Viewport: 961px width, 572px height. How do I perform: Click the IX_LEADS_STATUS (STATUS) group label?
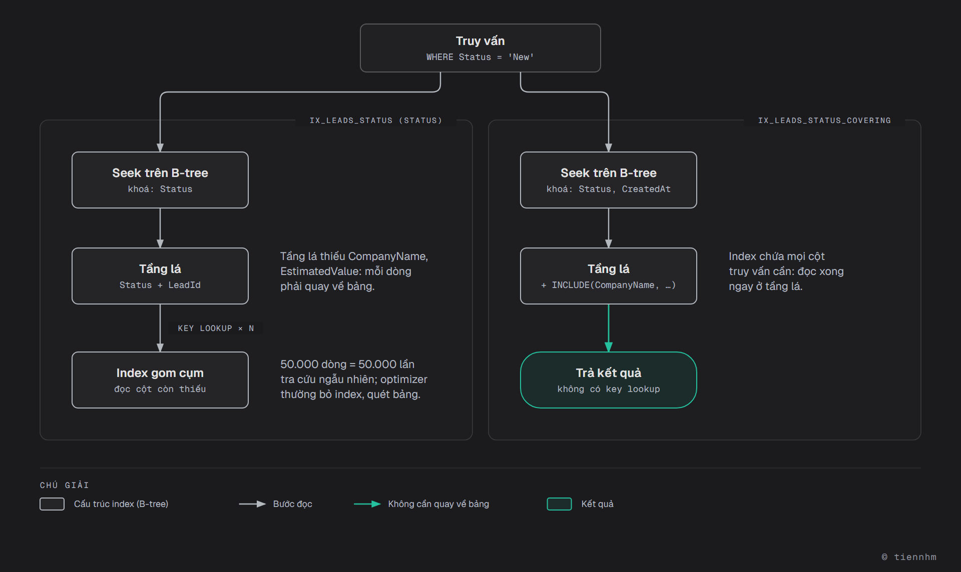[x=376, y=120]
